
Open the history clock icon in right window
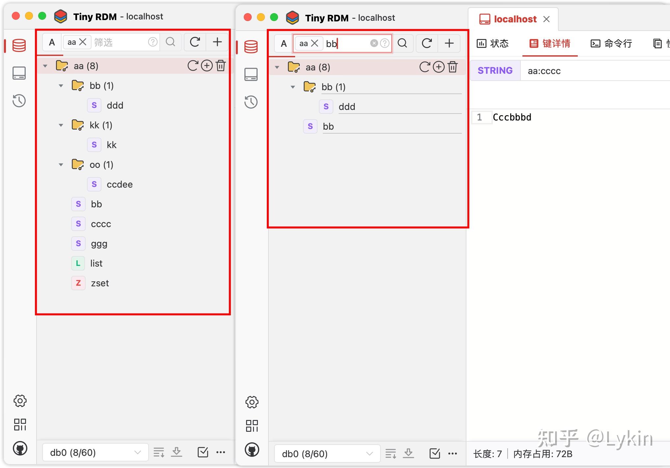point(251,102)
